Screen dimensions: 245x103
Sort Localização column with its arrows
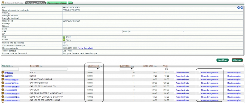click(100, 66)
